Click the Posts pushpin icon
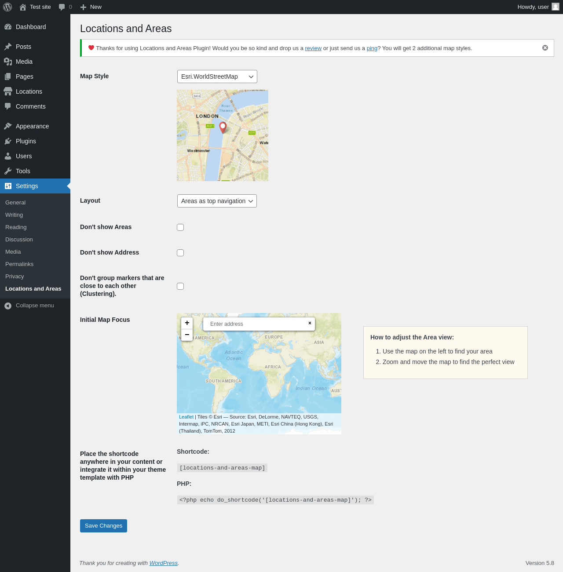The image size is (563, 572). tap(8, 47)
